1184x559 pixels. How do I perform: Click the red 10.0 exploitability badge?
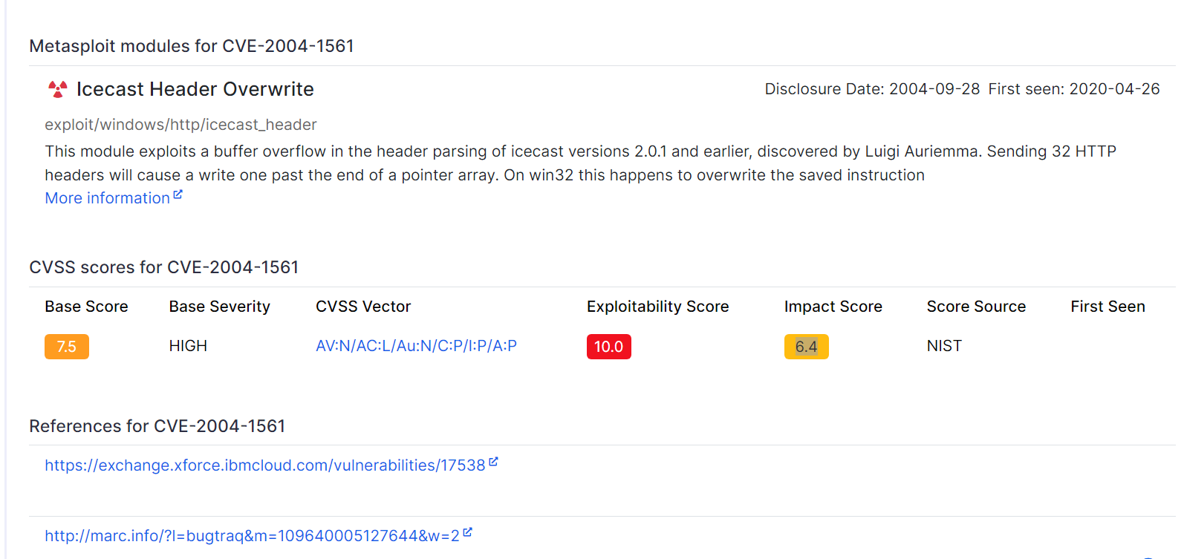point(608,347)
